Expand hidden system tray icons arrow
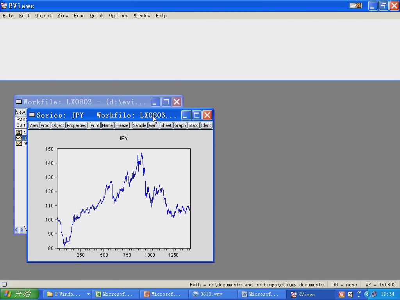400x300 pixels. pyautogui.click(x=367, y=295)
